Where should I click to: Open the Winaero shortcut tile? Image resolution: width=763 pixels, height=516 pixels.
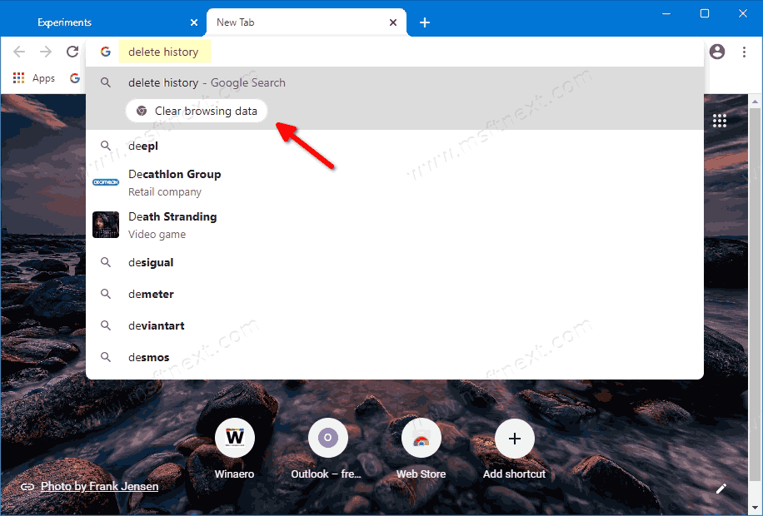pos(235,438)
